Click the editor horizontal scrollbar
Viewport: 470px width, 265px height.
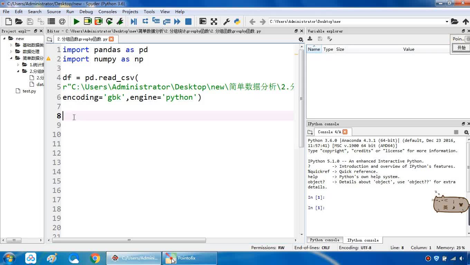pos(129,240)
